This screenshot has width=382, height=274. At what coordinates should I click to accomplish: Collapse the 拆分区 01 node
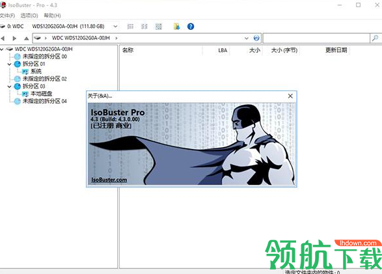coord(9,64)
